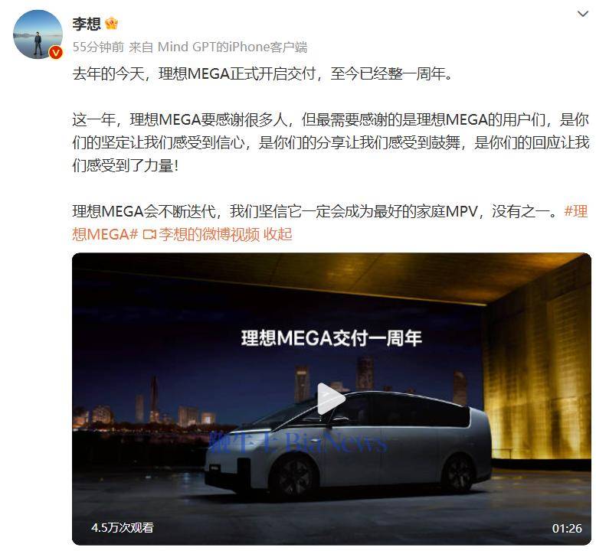Click the 55分钟前 timestamp
Image resolution: width=596 pixels, height=554 pixels.
tap(98, 47)
